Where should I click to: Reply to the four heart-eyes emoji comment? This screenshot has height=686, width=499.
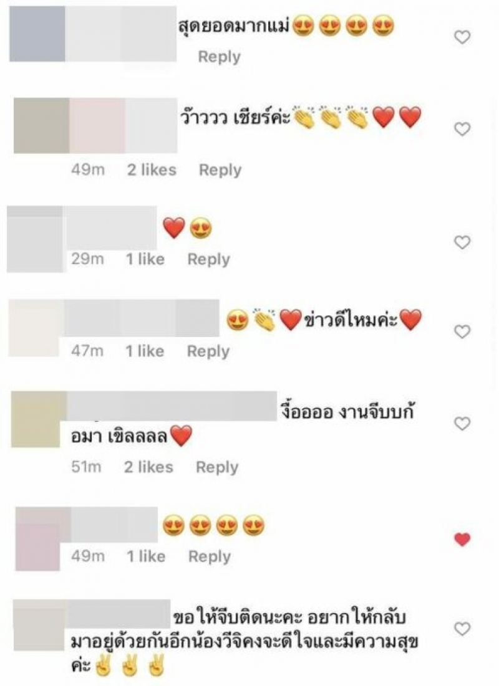(210, 556)
